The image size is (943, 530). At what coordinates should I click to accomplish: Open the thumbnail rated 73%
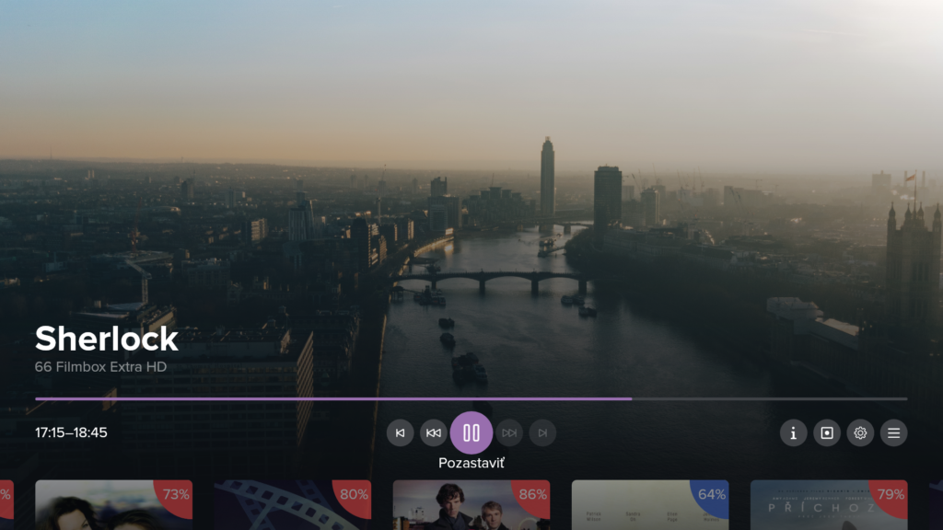pos(113,505)
